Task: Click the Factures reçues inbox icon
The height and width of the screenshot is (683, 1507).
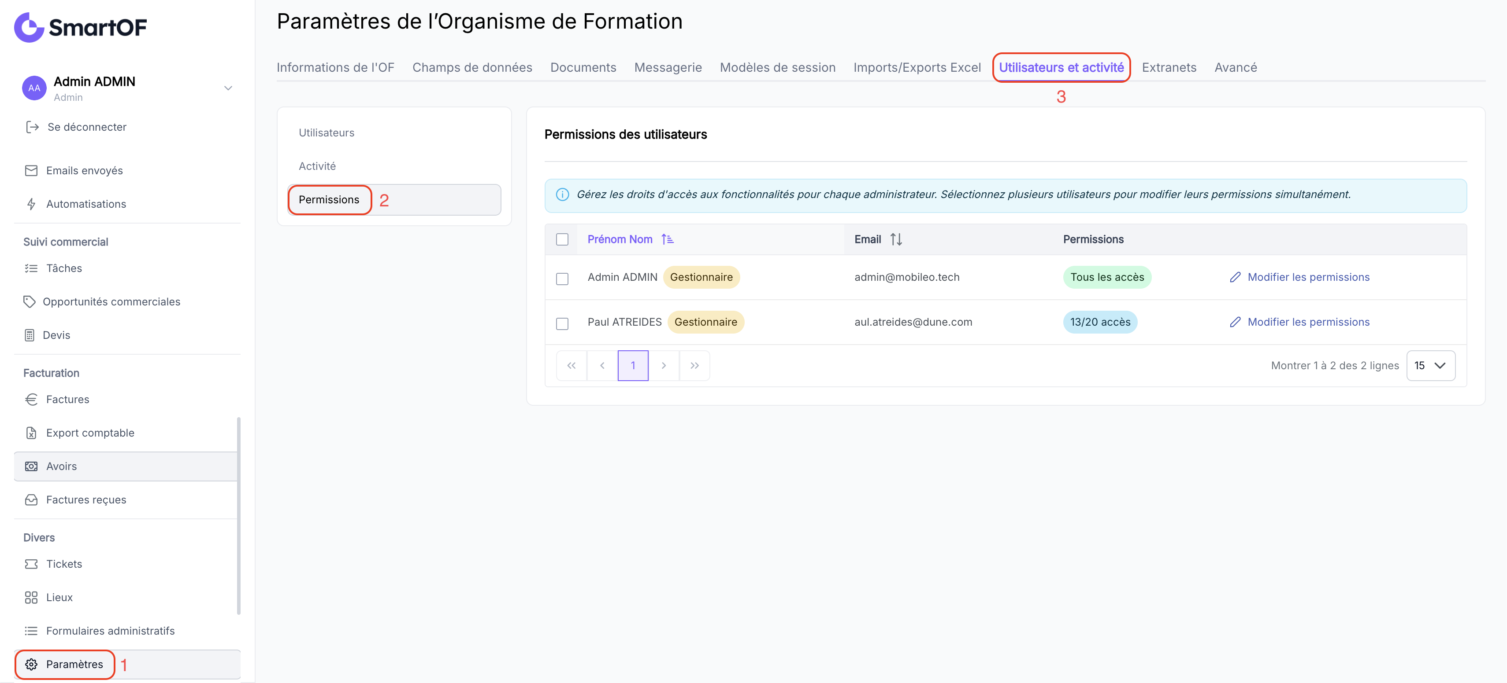Action: click(31, 499)
